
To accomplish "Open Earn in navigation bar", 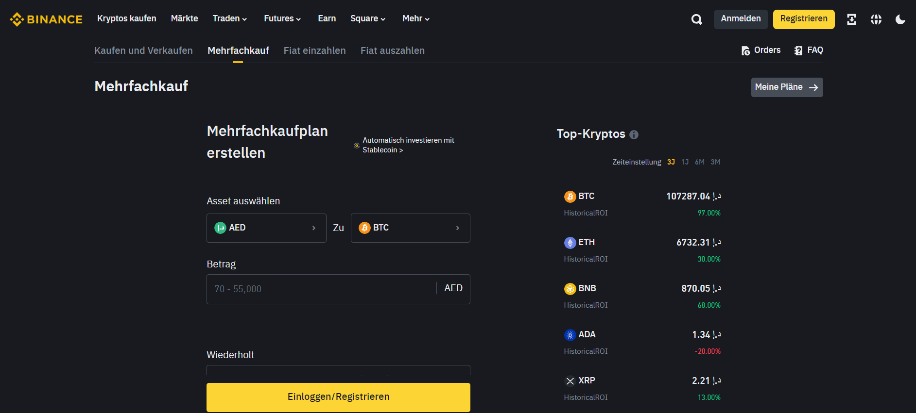I will coord(327,18).
